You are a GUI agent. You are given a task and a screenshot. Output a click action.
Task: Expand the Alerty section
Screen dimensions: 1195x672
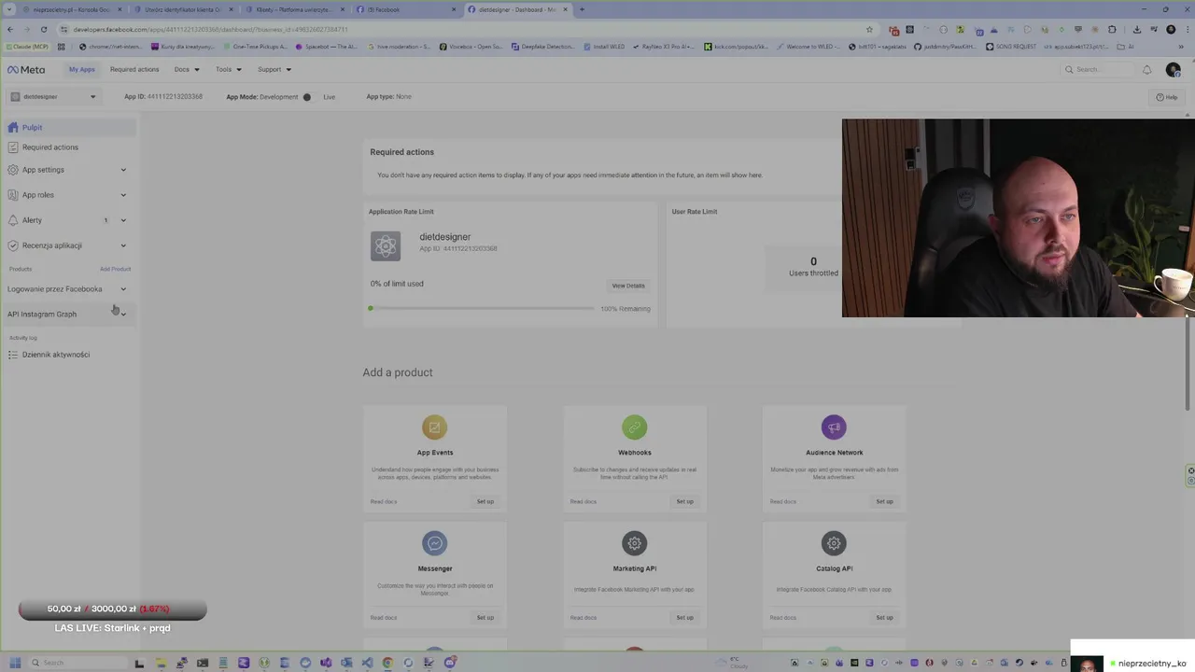tap(123, 220)
